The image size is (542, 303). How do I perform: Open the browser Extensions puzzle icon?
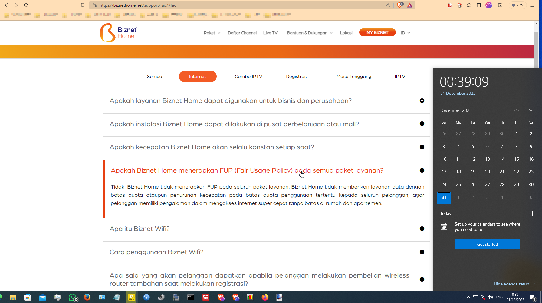[x=469, y=5]
